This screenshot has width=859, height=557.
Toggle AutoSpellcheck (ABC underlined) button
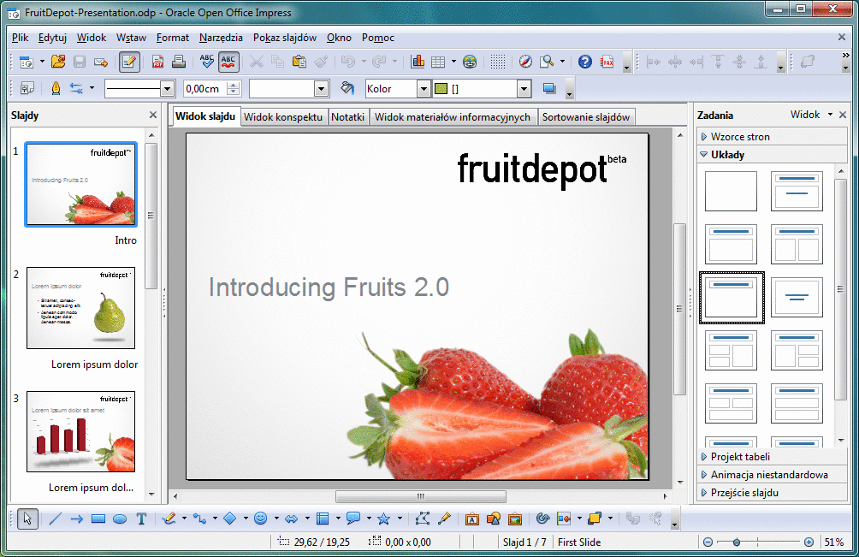(228, 62)
